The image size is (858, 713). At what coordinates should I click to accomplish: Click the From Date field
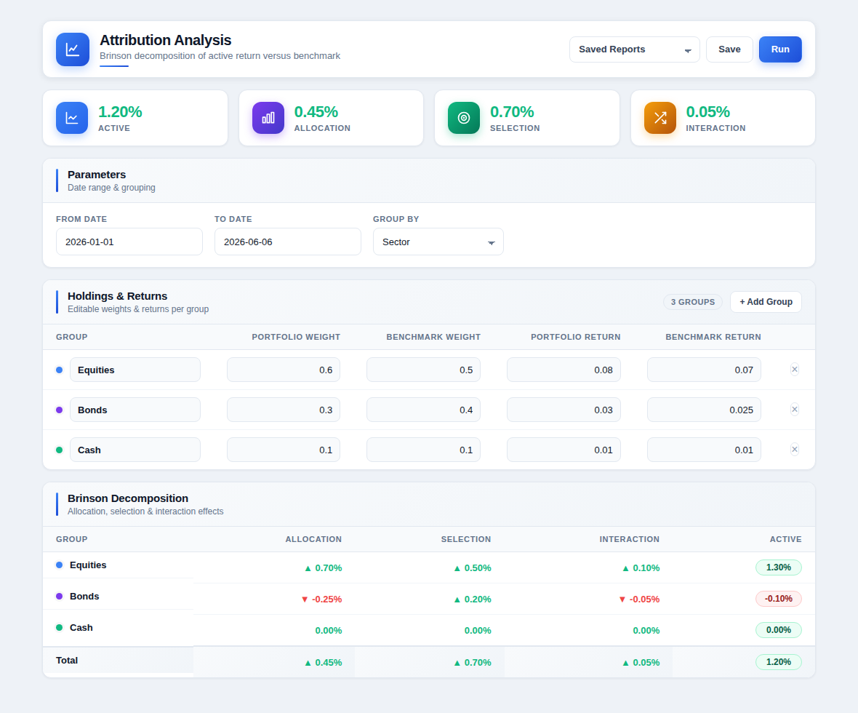[x=129, y=242]
